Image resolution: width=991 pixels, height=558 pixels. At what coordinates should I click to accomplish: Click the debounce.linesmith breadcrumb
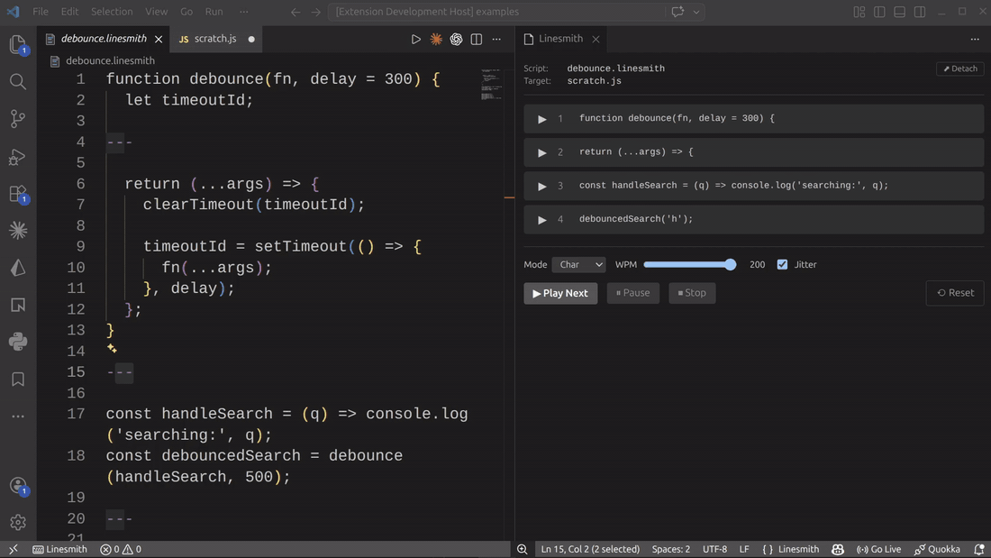pyautogui.click(x=110, y=60)
